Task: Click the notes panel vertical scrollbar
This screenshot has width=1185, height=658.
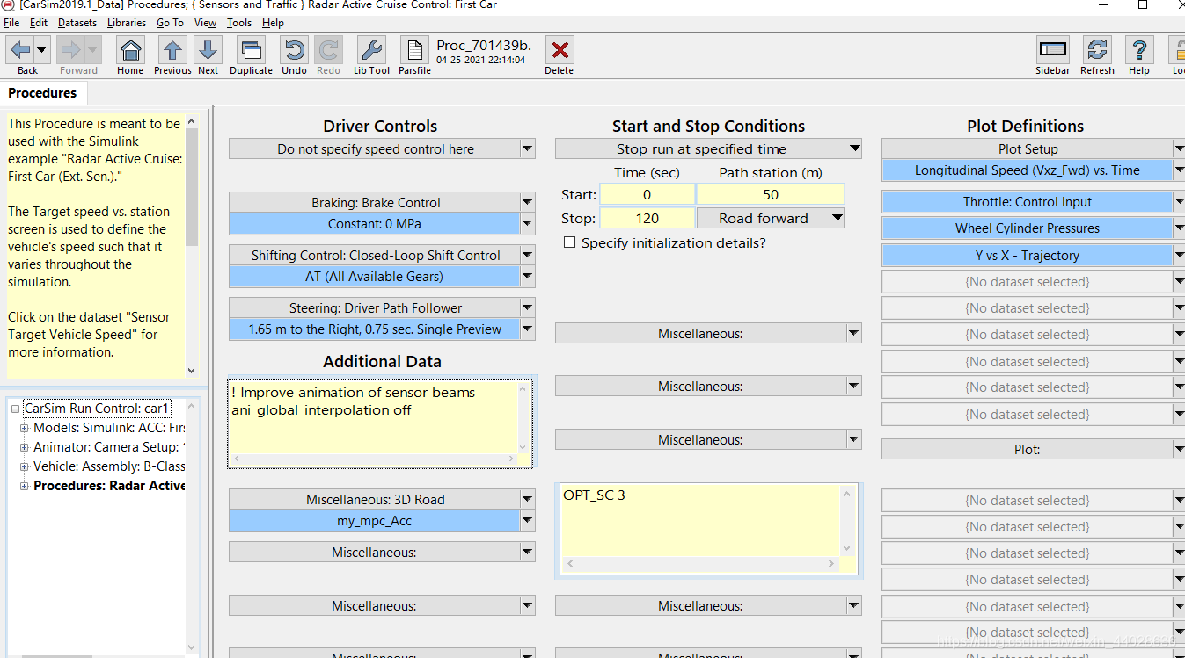Action: 193,246
